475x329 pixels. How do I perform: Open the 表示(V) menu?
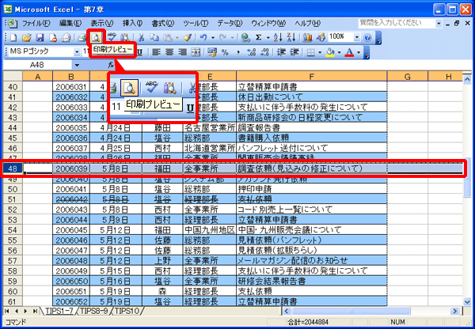pos(102,23)
